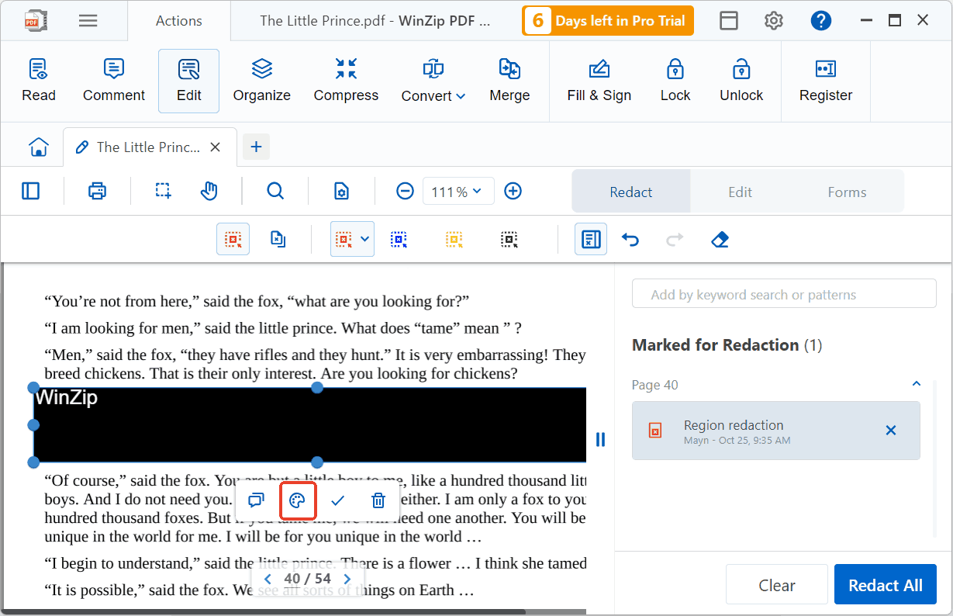Open the Compress tool
Viewport: 953px width, 616px height.
click(346, 80)
